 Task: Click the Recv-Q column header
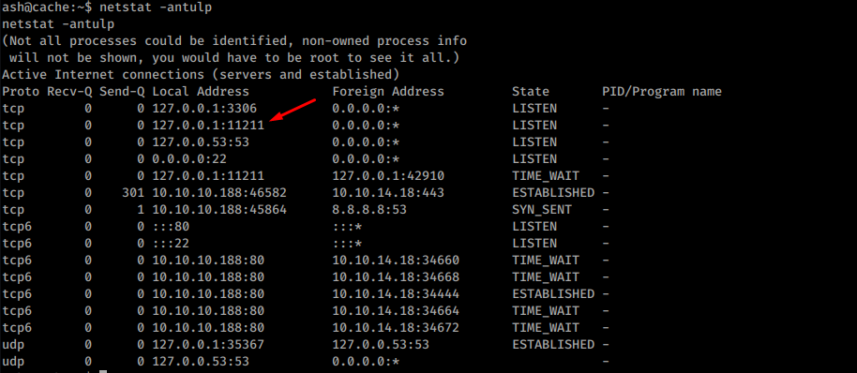[69, 92]
